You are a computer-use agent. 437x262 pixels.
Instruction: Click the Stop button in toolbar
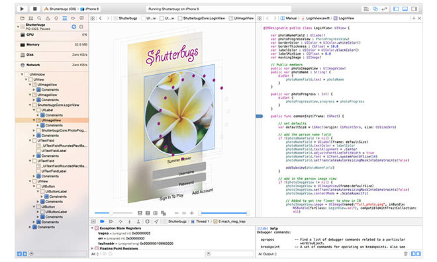pyautogui.click(x=35, y=9)
